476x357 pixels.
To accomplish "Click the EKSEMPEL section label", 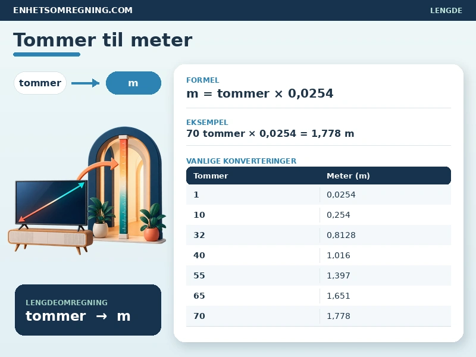I will [x=207, y=123].
